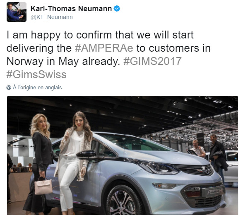Open the #GIMS2017 hashtag

[x=152, y=61]
